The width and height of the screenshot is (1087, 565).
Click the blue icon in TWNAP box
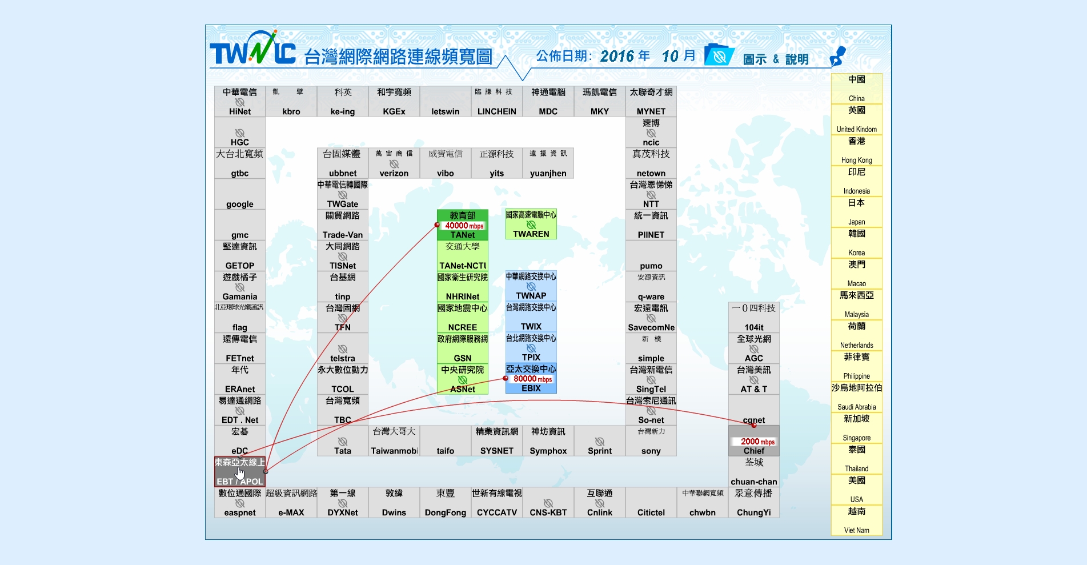(x=531, y=287)
